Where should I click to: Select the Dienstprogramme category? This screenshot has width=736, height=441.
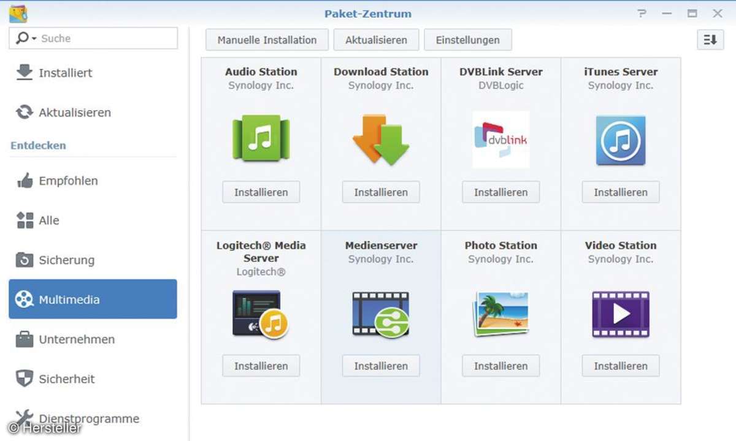pos(93,418)
